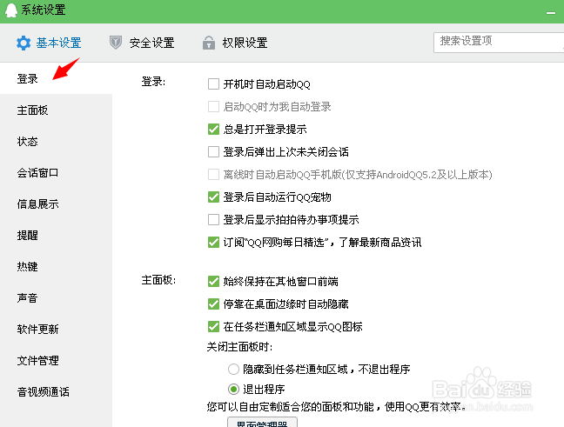Click the padlock icon for 权限设置
Screen dimensions: 564x427
tap(209, 43)
